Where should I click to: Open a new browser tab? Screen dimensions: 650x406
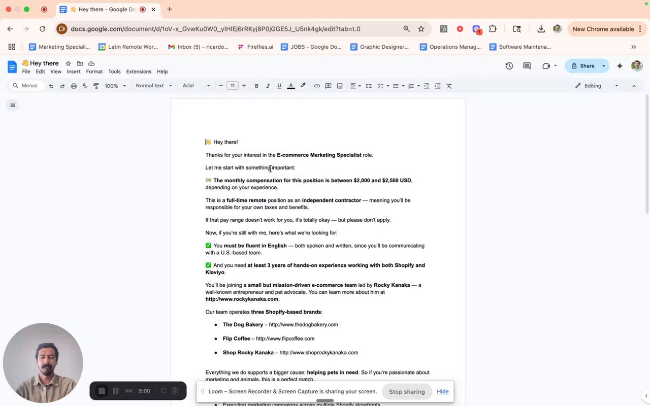tap(170, 9)
